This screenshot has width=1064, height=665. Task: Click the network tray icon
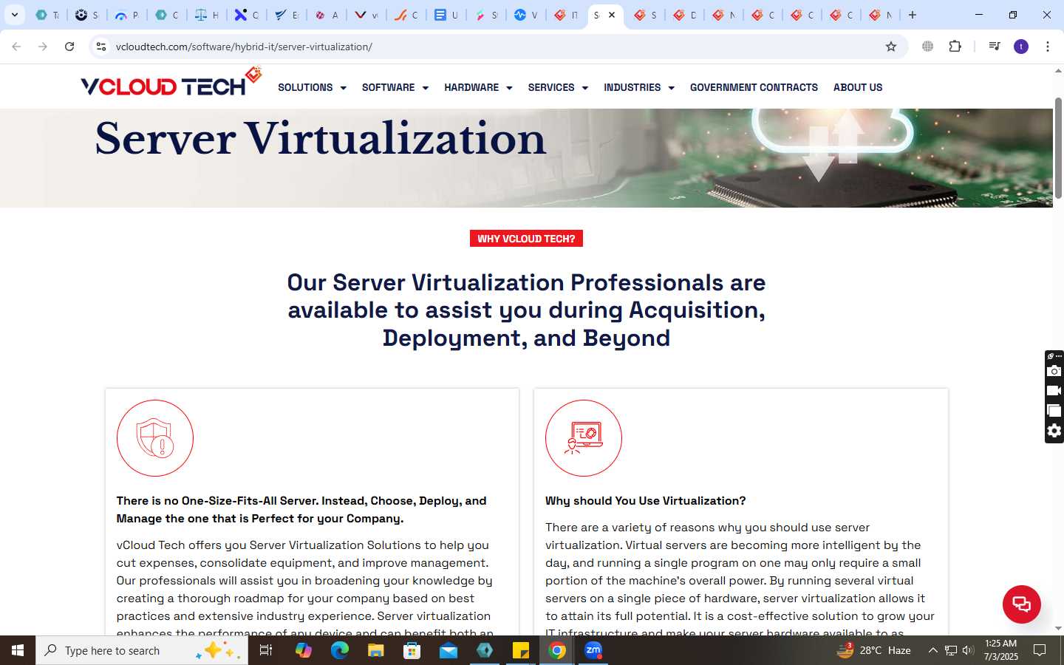click(951, 650)
